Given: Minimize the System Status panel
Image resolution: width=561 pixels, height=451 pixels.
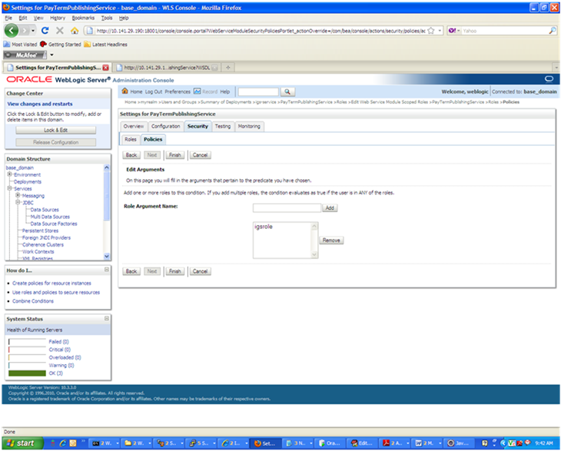Looking at the screenshot, I should coord(107,318).
